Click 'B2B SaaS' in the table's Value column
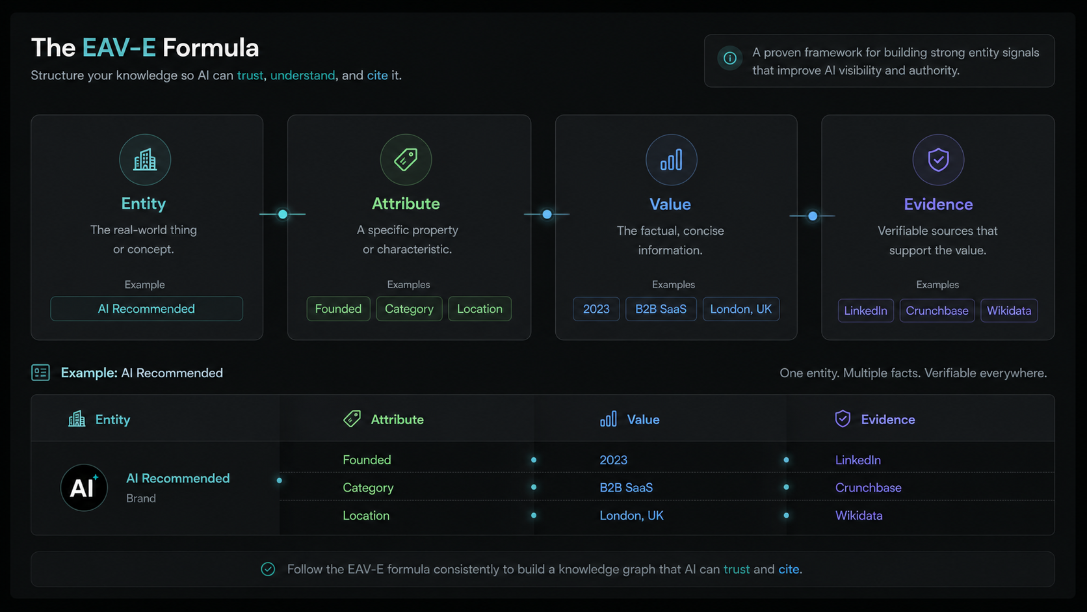Image resolution: width=1087 pixels, height=612 pixels. coord(626,487)
